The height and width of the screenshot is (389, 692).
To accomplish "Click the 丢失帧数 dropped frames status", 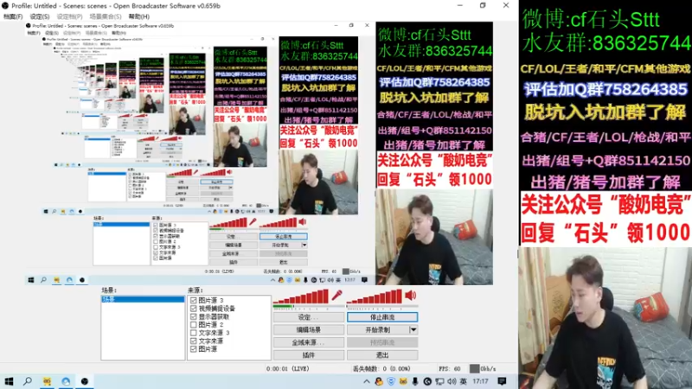I will [381, 368].
